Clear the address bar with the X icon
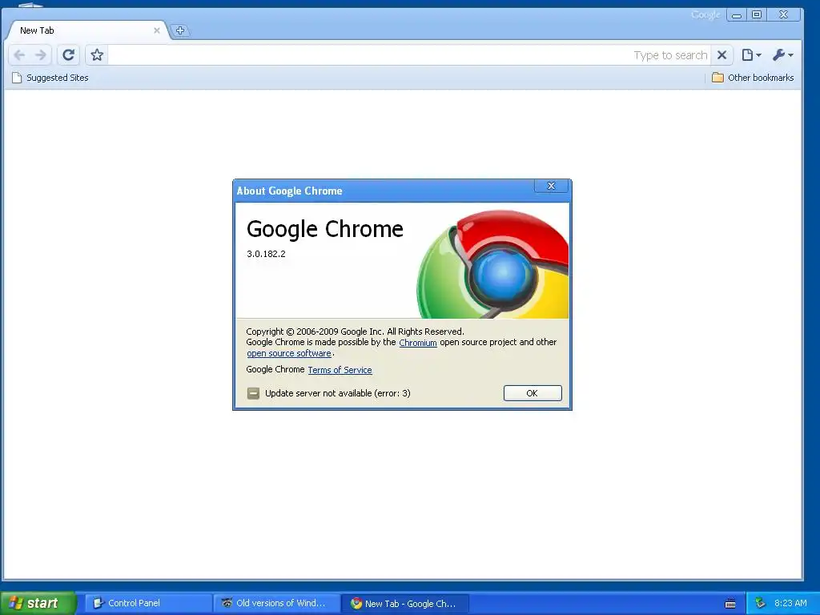Screen dimensions: 820x615 point(722,55)
